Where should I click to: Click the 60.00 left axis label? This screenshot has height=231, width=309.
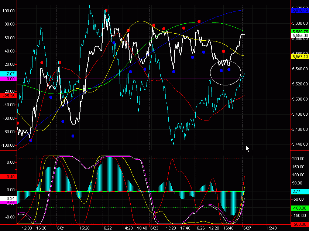click(9, 38)
